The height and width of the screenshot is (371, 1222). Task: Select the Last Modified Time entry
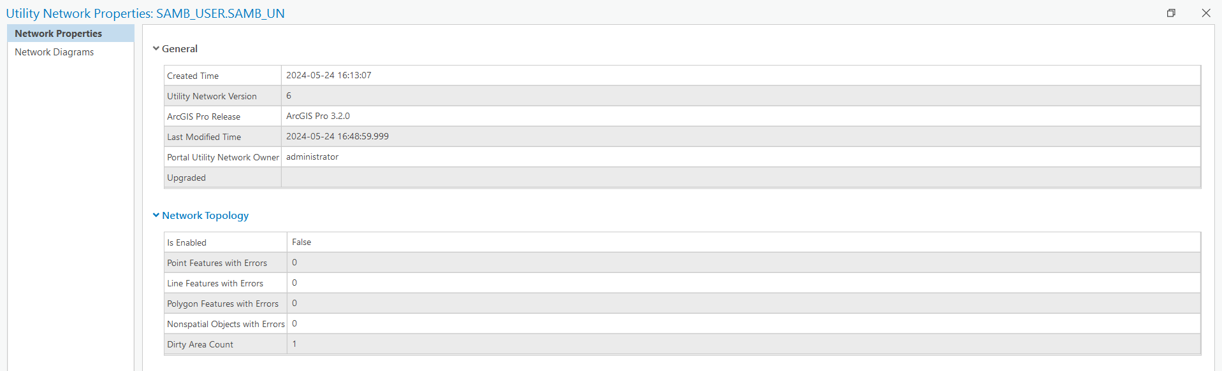(x=338, y=136)
